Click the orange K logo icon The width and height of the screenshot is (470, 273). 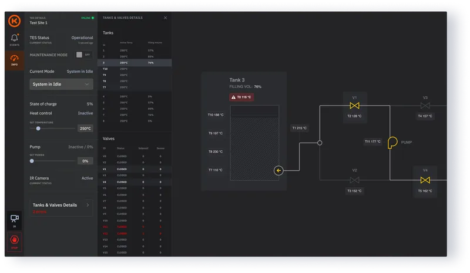tap(14, 21)
